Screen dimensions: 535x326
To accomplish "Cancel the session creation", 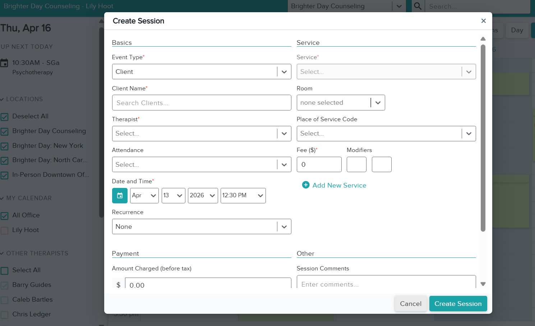I will click(x=411, y=303).
